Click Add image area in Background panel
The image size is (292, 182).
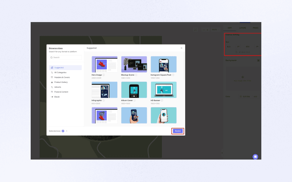tap(243, 79)
